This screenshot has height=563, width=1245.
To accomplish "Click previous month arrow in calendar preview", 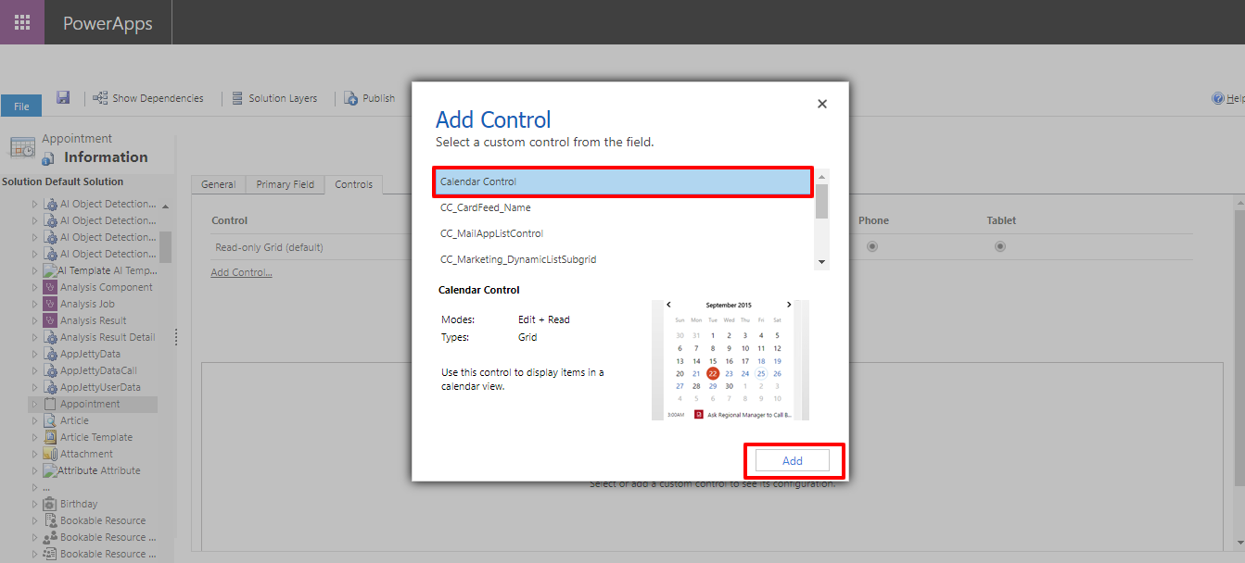I will click(x=668, y=305).
